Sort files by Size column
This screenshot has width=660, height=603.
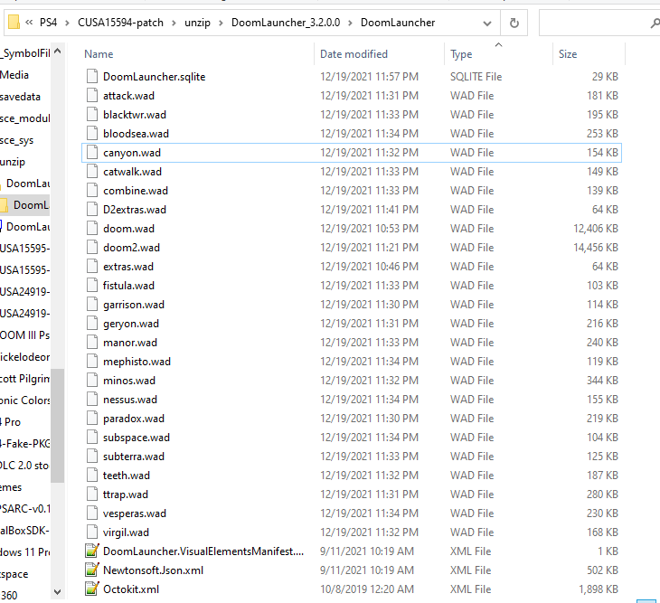pos(568,54)
